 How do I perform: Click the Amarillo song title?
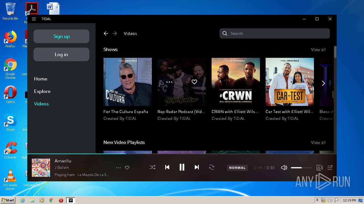click(63, 161)
